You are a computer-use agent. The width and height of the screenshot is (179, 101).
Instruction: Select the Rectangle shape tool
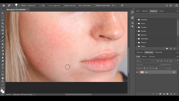[3, 75]
